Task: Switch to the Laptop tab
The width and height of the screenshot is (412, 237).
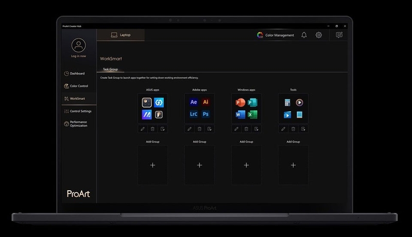Action: click(121, 35)
